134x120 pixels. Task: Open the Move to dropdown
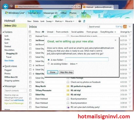coord(70,21)
